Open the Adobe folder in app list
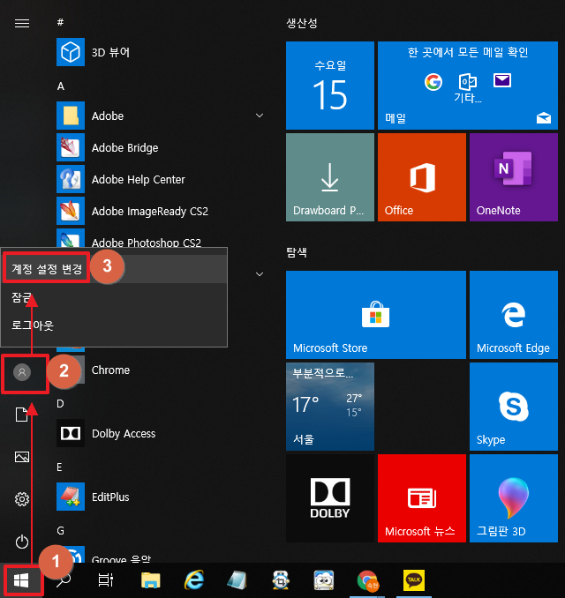 point(161,116)
